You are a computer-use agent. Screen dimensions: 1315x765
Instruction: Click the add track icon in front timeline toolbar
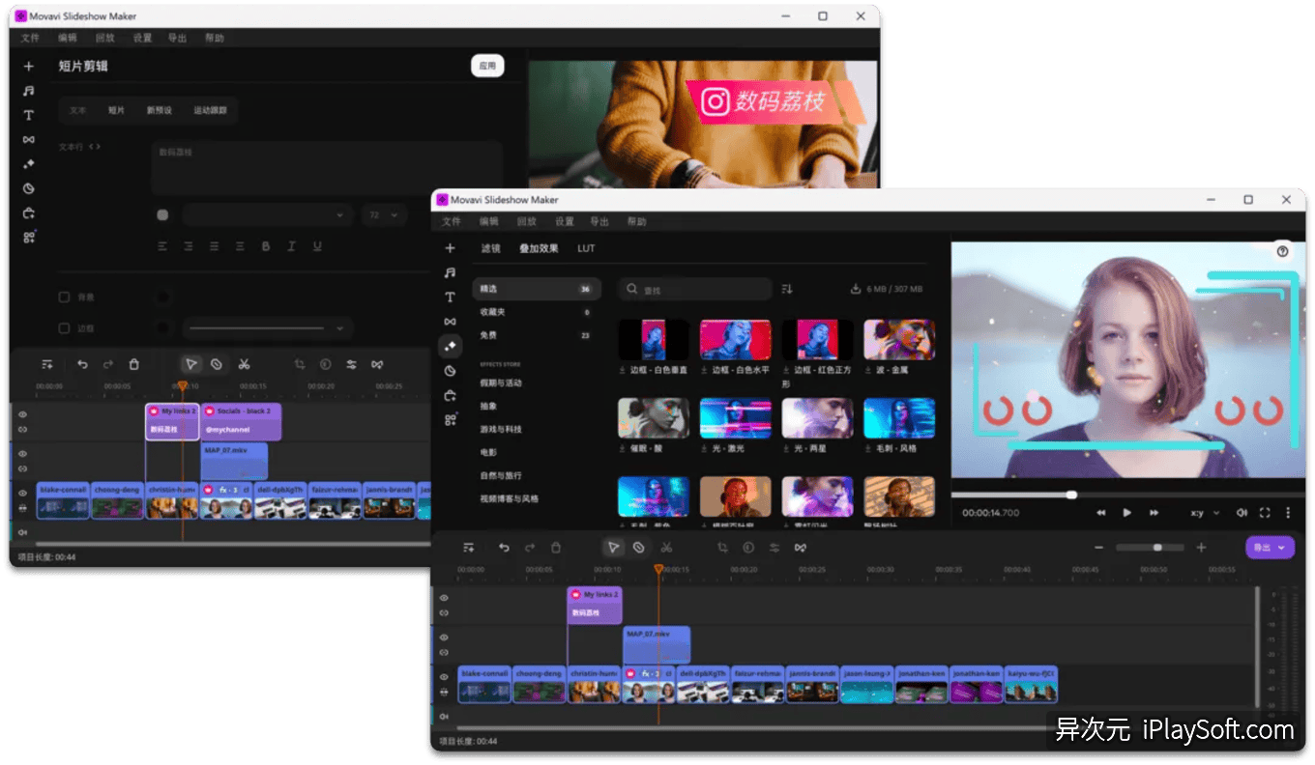469,548
